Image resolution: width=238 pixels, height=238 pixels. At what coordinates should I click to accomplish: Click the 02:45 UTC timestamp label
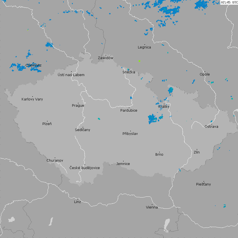point(229,2)
